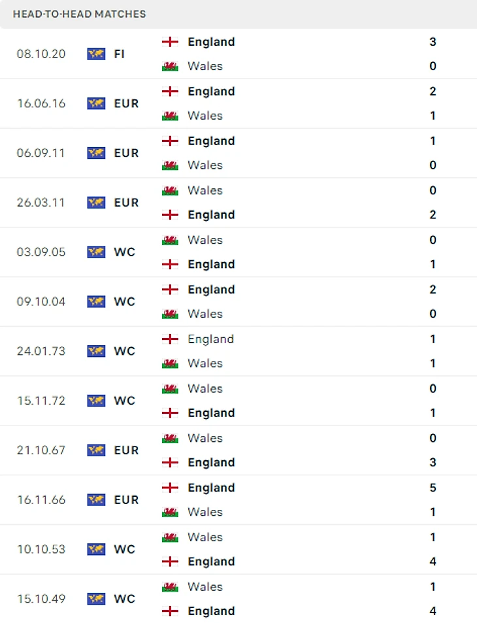Open the Head-to-Head Matches header
This screenshot has height=623, width=477.
click(x=80, y=14)
